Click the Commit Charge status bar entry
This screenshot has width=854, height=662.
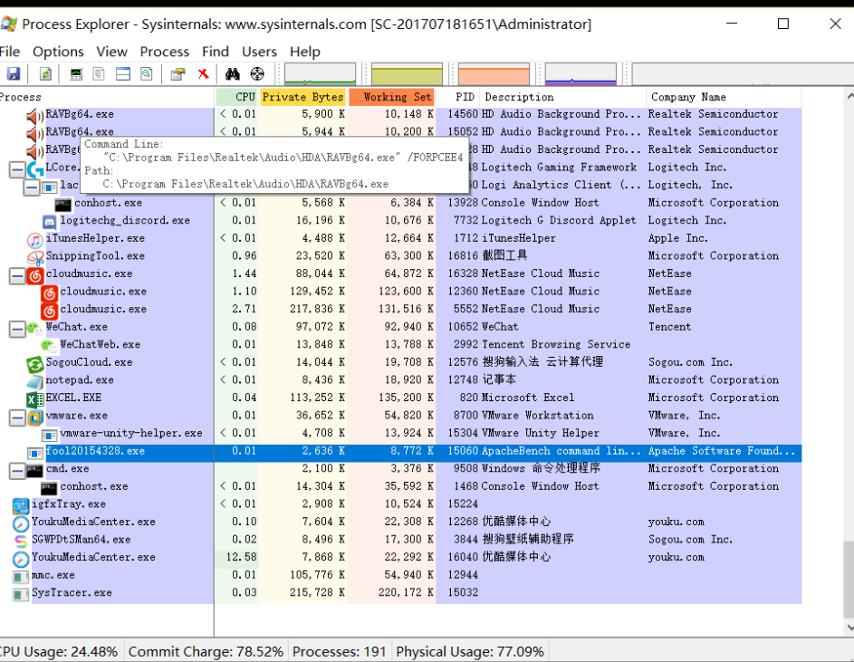(x=206, y=652)
